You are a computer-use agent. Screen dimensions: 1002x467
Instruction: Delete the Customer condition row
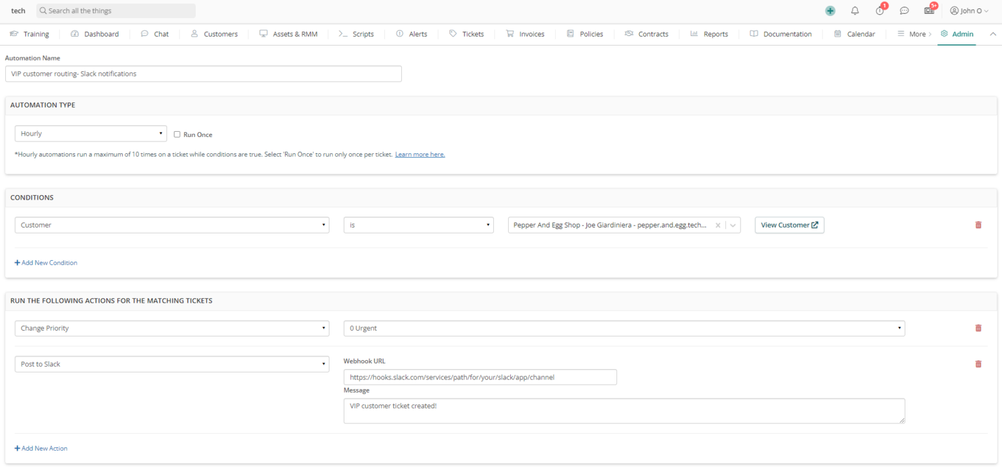coord(978,225)
